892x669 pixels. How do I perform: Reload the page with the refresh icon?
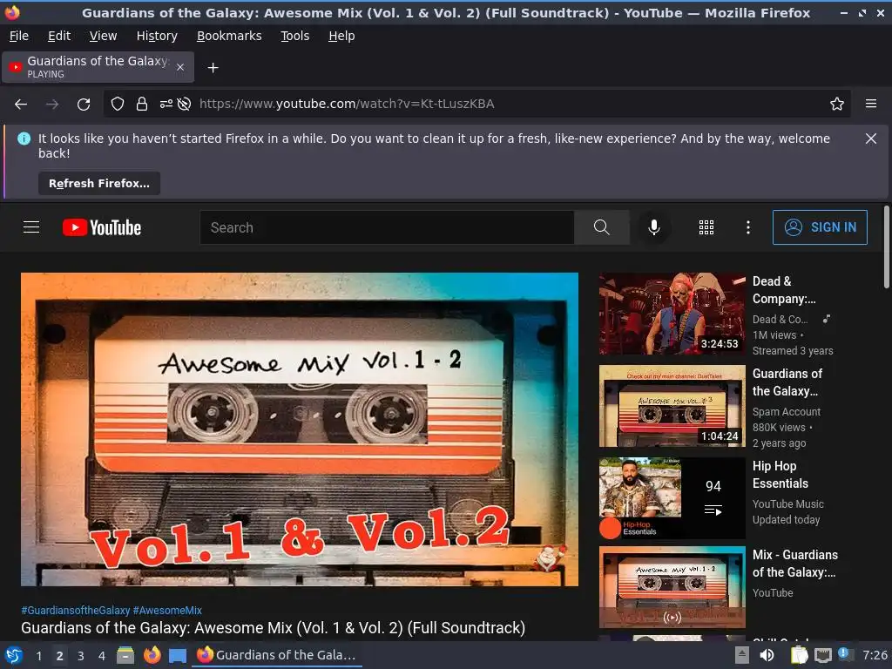point(84,105)
